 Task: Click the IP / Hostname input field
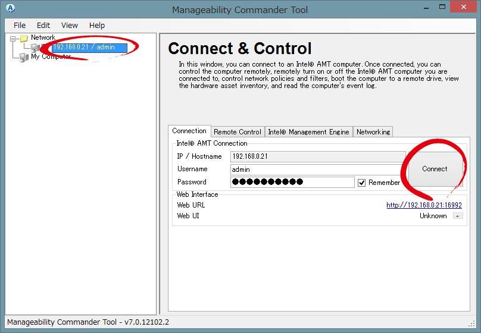(x=318, y=156)
